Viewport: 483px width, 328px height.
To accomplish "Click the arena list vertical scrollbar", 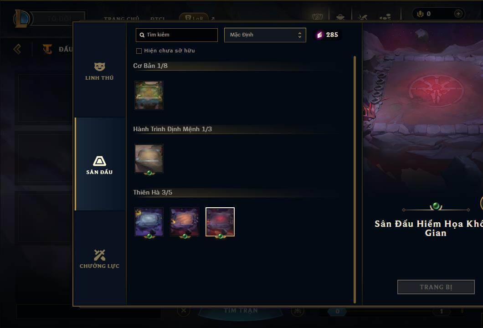I will point(355,179).
